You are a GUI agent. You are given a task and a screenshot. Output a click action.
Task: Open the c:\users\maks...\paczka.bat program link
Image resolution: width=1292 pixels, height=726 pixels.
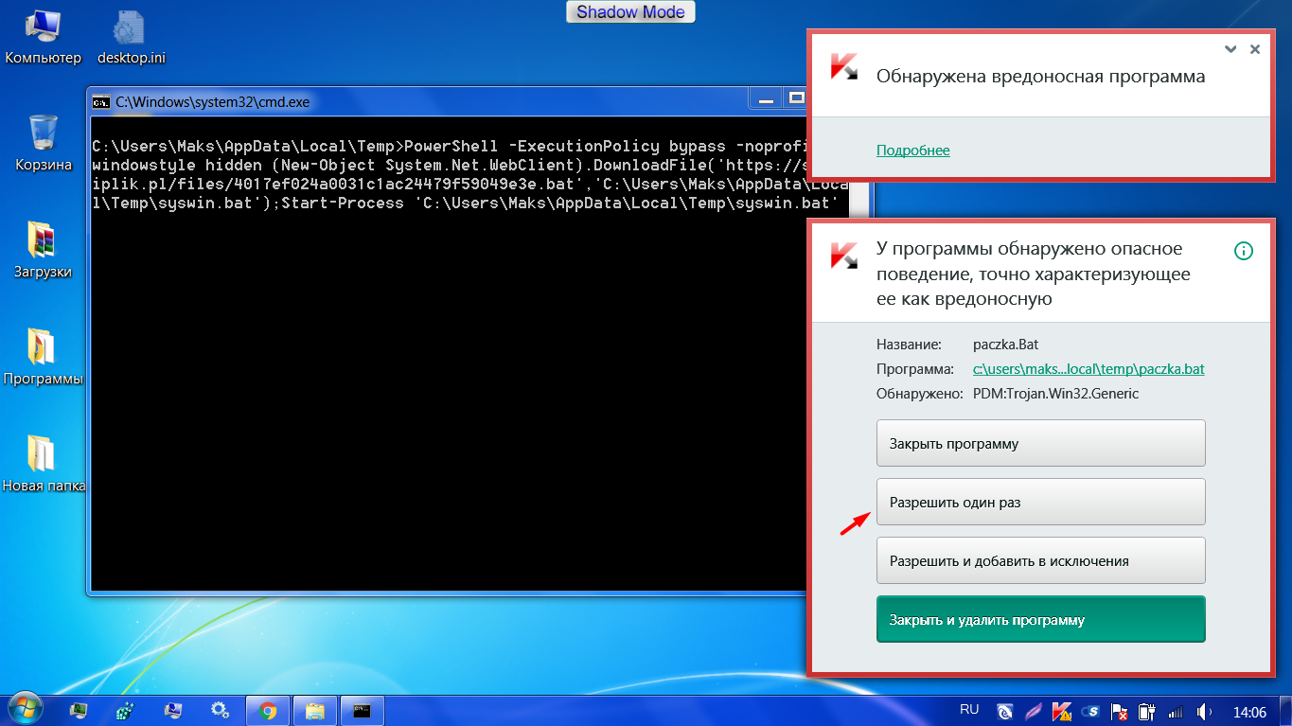pyautogui.click(x=1088, y=369)
